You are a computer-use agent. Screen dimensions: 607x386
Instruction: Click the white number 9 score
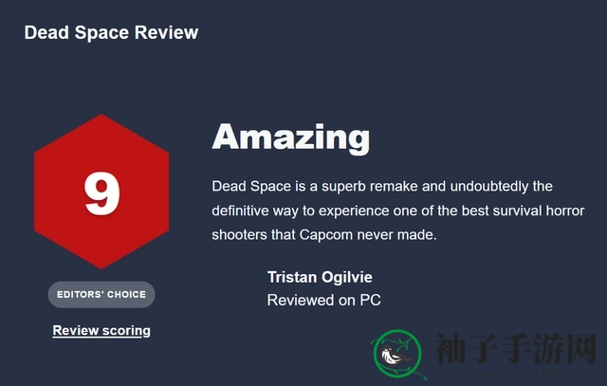coord(101,193)
